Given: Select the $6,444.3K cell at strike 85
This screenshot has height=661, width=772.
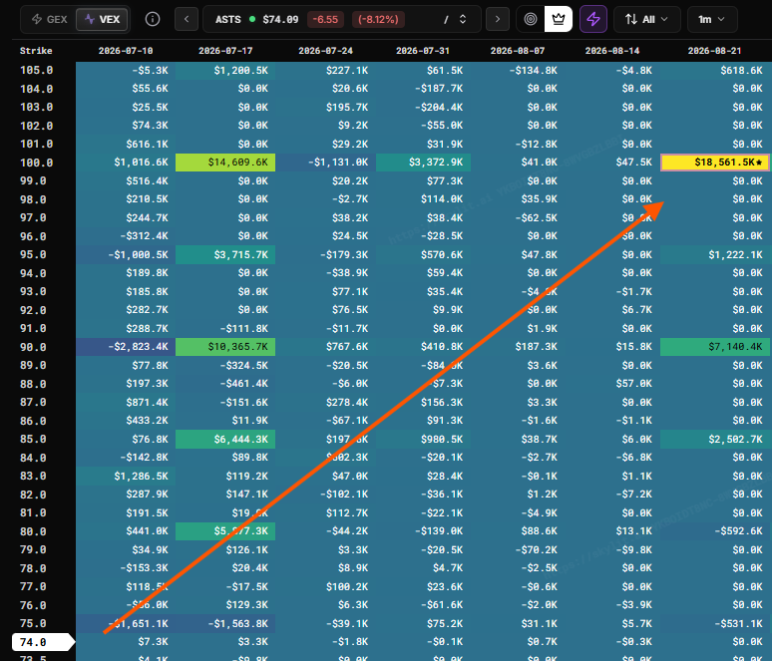Looking at the screenshot, I should click(225, 439).
